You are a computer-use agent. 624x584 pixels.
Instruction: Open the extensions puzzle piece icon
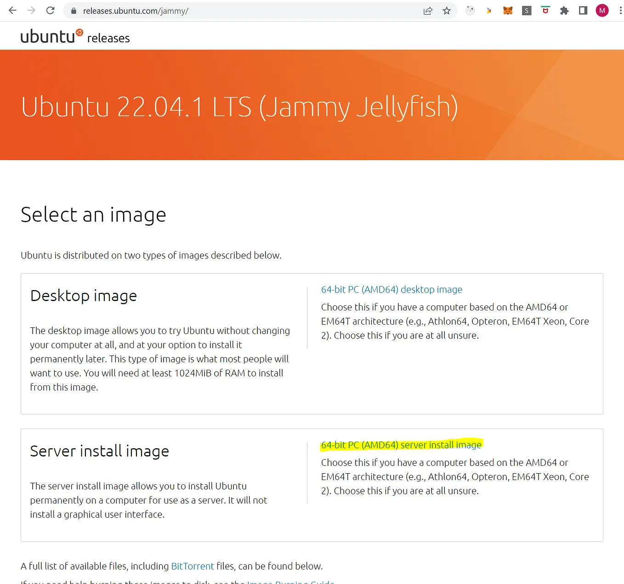(x=564, y=10)
